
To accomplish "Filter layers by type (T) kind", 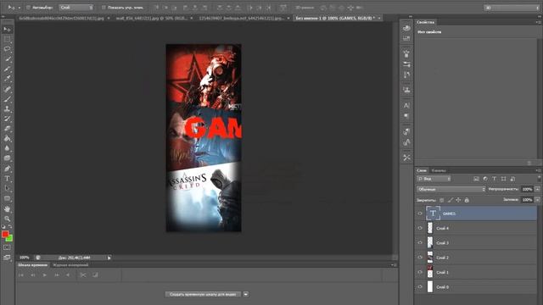I will click(494, 179).
